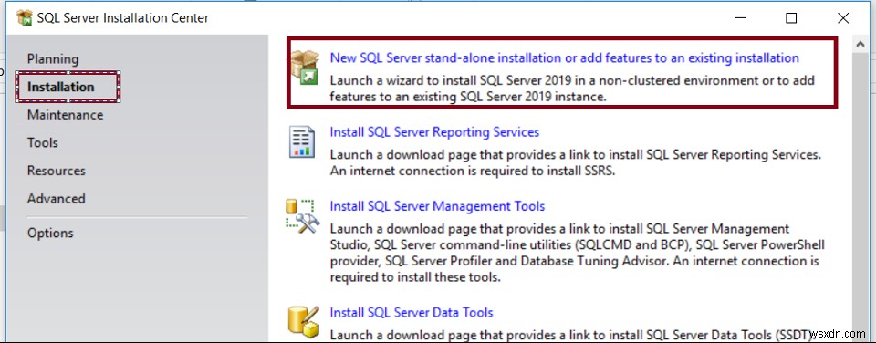
Task: Launch New SQL Server stand-alone installation link
Action: click(564, 57)
